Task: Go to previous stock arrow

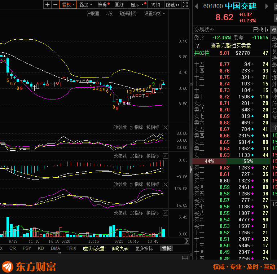Action: [196, 6]
